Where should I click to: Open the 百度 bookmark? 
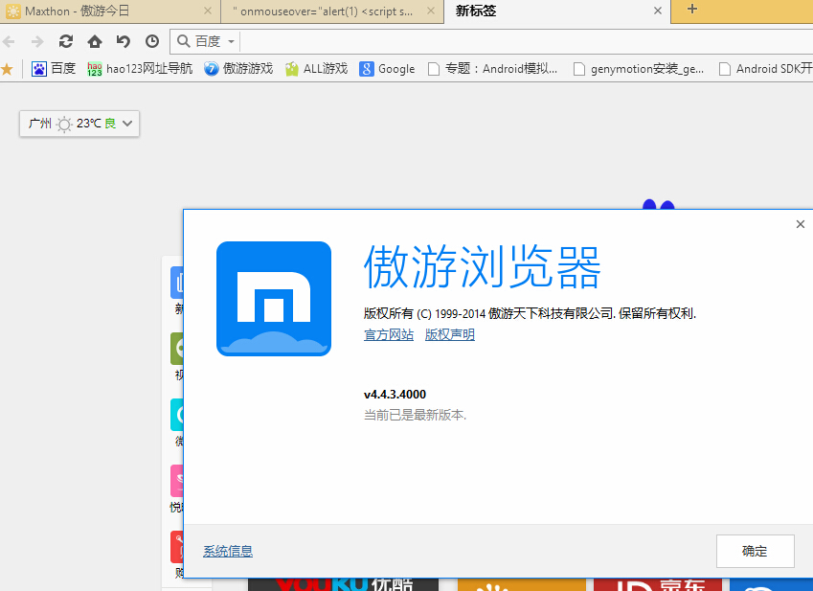pos(54,68)
